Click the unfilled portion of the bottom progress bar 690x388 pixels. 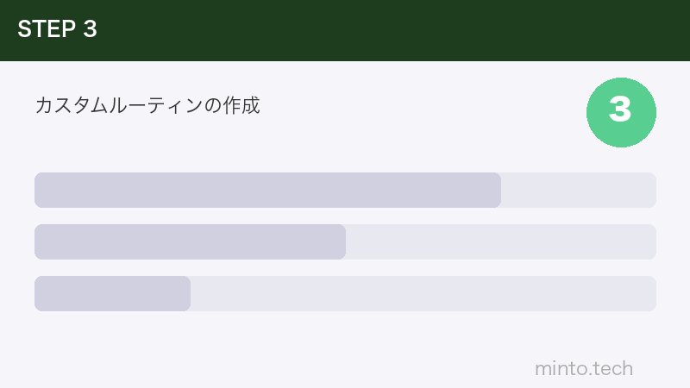(423, 294)
